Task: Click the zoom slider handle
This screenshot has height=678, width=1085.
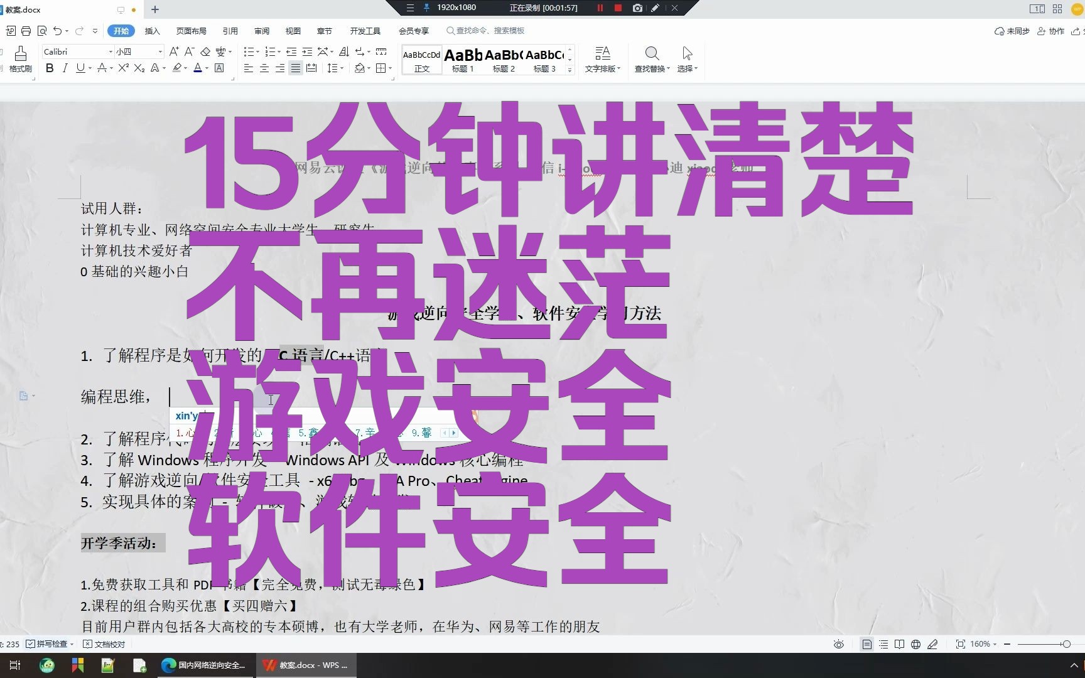Action: pyautogui.click(x=1066, y=644)
